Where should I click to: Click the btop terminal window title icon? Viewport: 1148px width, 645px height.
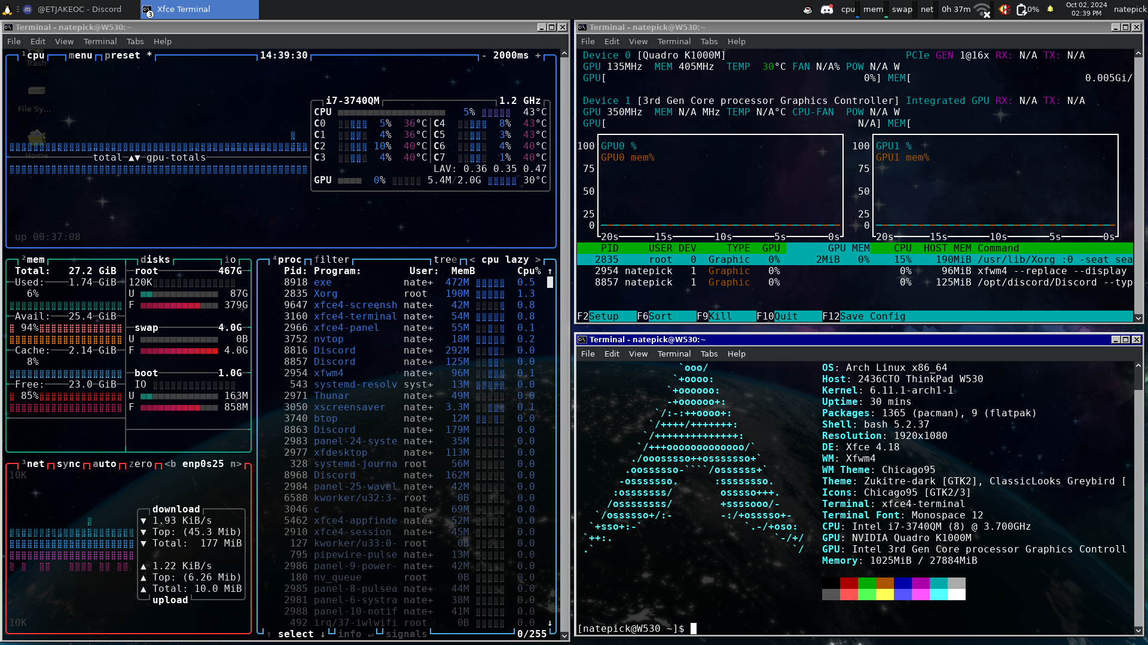8,27
